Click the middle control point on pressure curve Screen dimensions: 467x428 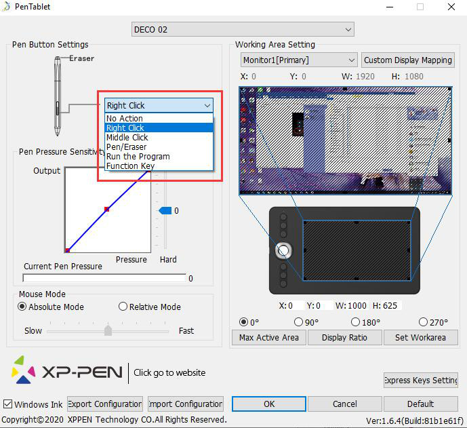click(x=106, y=210)
